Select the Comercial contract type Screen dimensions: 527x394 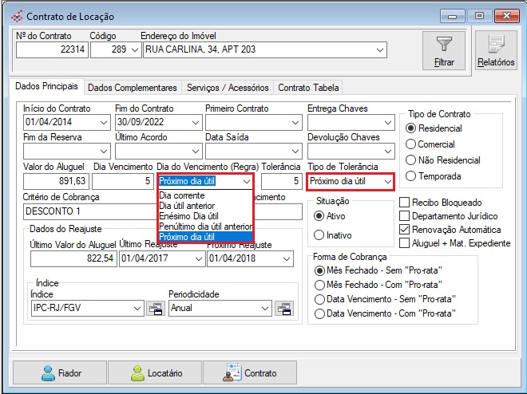tap(411, 144)
